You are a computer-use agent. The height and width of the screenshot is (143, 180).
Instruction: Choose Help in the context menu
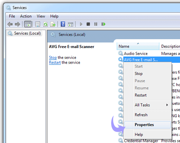(147, 134)
